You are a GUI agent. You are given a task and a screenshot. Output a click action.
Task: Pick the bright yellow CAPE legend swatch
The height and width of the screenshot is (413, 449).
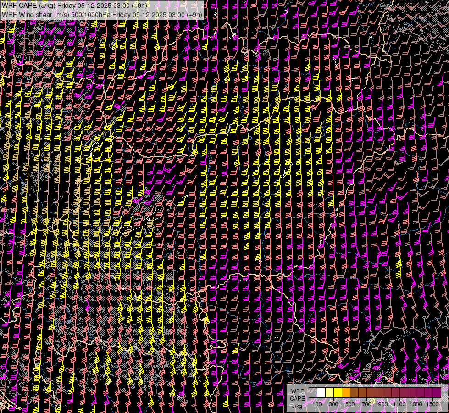[338, 393]
